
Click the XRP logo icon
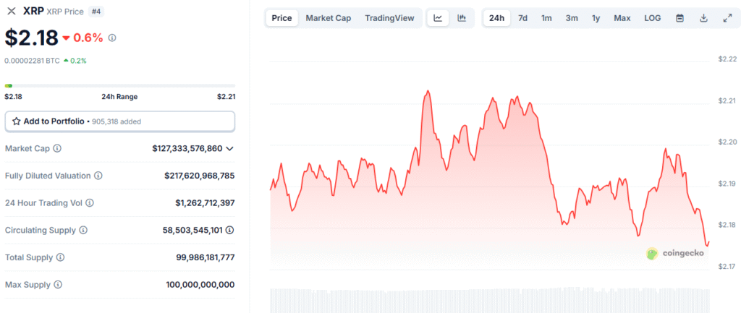[12, 12]
